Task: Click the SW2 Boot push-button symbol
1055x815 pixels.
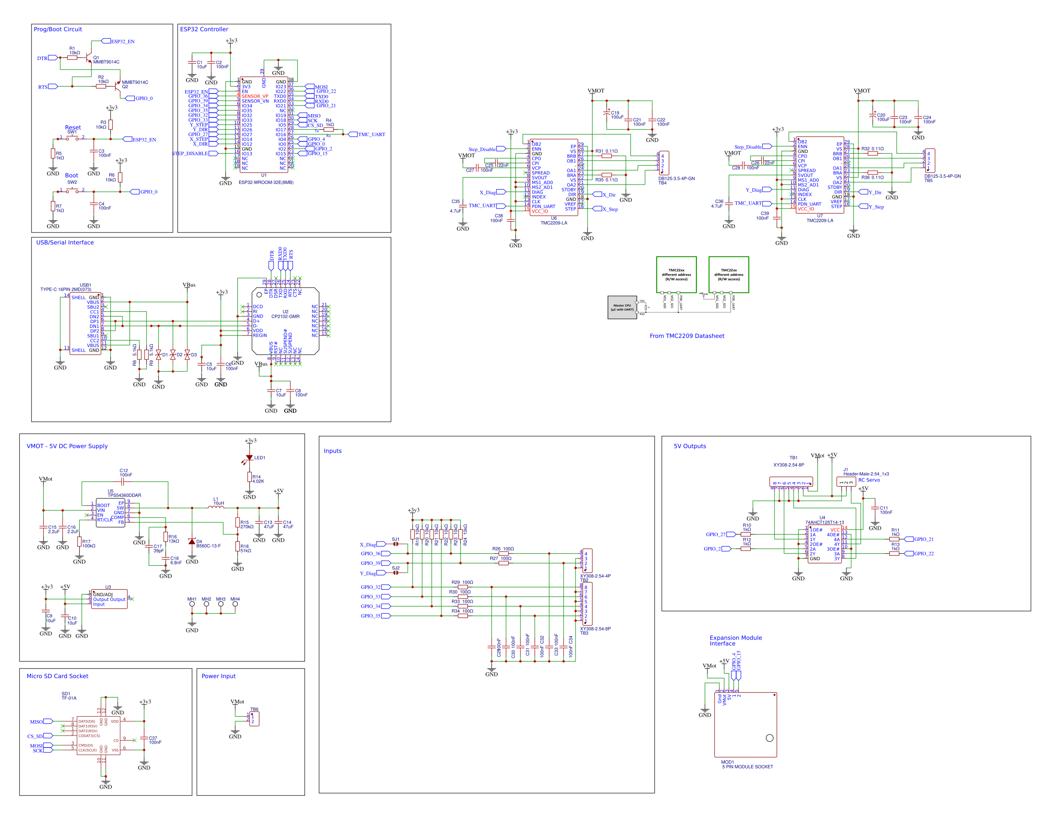Action: point(72,191)
